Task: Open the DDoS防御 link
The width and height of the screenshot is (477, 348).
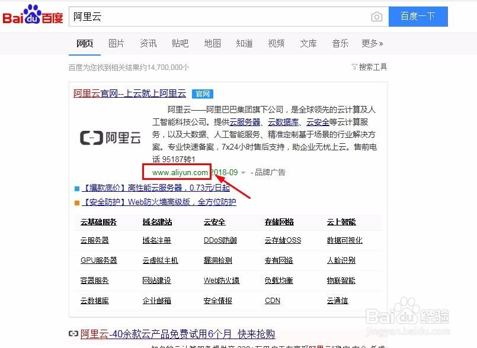Action: click(x=220, y=240)
